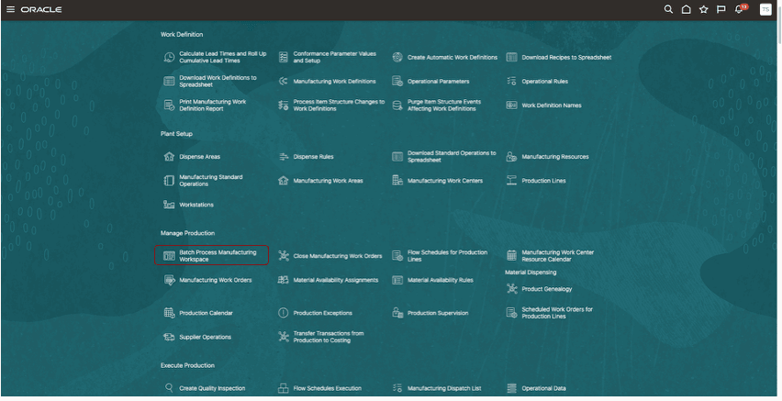Click Operational Parameters icon

(397, 82)
